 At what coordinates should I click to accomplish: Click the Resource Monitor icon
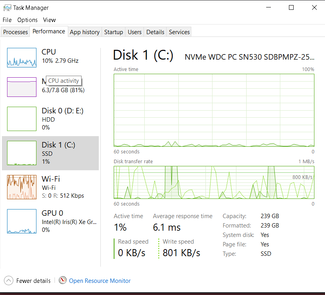tap(63, 280)
